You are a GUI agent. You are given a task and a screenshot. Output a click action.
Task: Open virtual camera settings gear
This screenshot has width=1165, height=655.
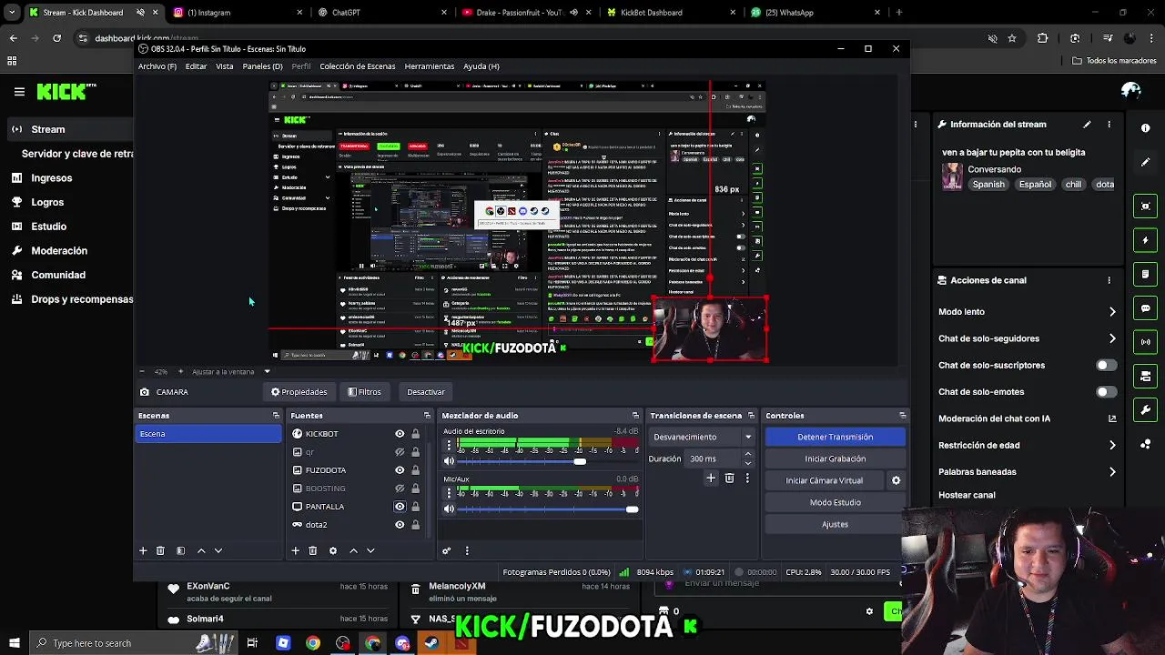896,480
